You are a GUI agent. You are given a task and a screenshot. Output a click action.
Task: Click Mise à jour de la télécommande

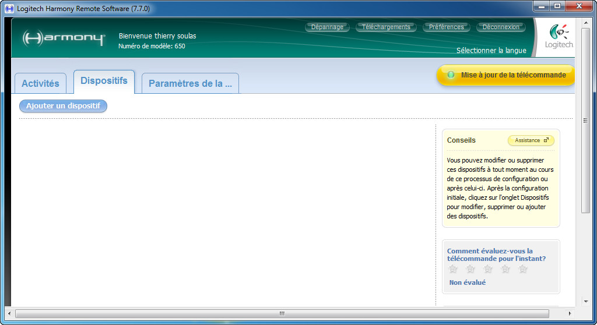[505, 75]
